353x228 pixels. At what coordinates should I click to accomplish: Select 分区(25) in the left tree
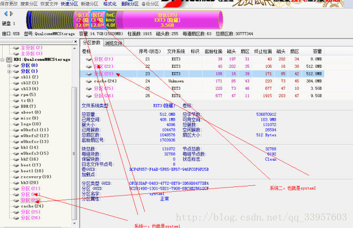[x=30, y=212]
